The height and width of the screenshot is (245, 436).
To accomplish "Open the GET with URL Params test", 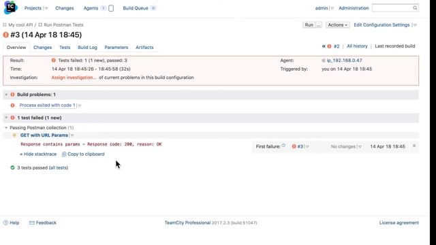I will (x=44, y=135).
